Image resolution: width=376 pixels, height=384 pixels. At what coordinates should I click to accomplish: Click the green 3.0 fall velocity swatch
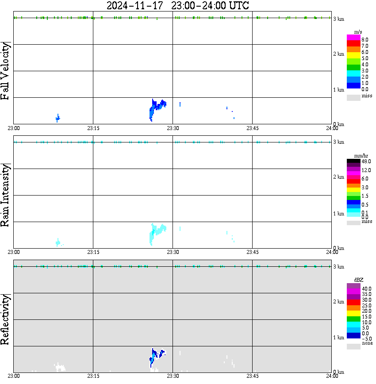pyautogui.click(x=353, y=67)
